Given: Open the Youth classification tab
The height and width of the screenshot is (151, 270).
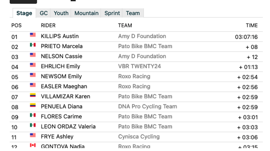Looking at the screenshot, I should pyautogui.click(x=61, y=13).
